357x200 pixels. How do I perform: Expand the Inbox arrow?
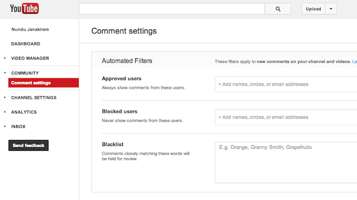pos(5,126)
